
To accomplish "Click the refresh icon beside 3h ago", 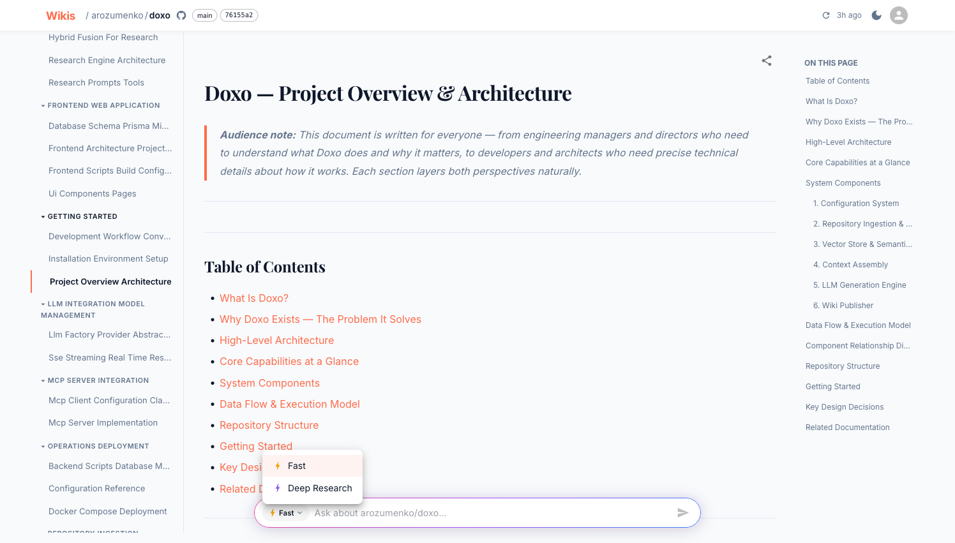I will click(x=826, y=15).
